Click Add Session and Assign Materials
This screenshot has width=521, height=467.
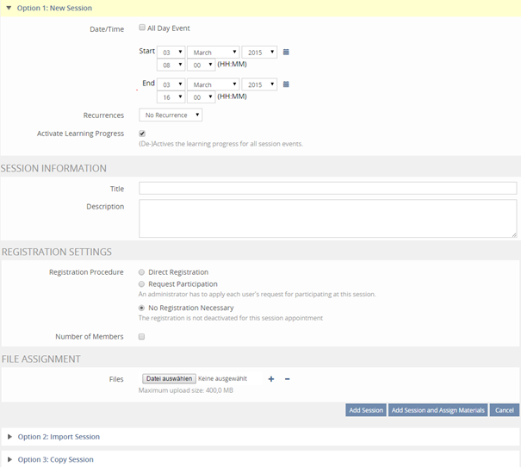[438, 410]
